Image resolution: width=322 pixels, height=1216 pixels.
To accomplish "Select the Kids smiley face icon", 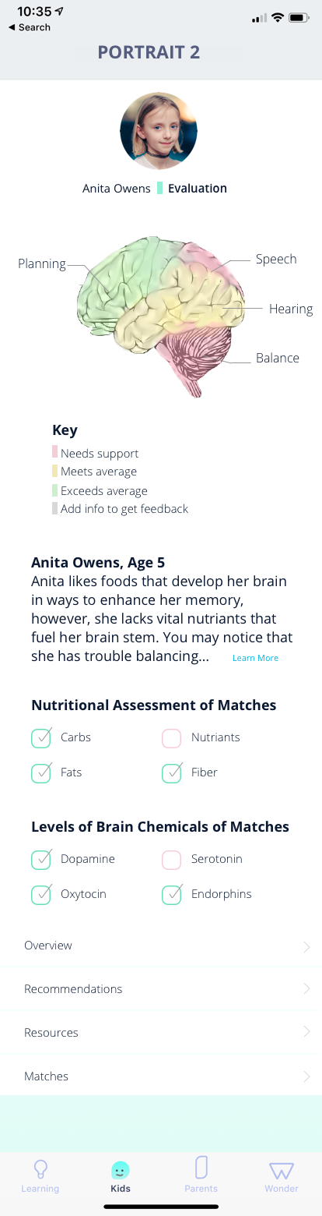I will [121, 1170].
